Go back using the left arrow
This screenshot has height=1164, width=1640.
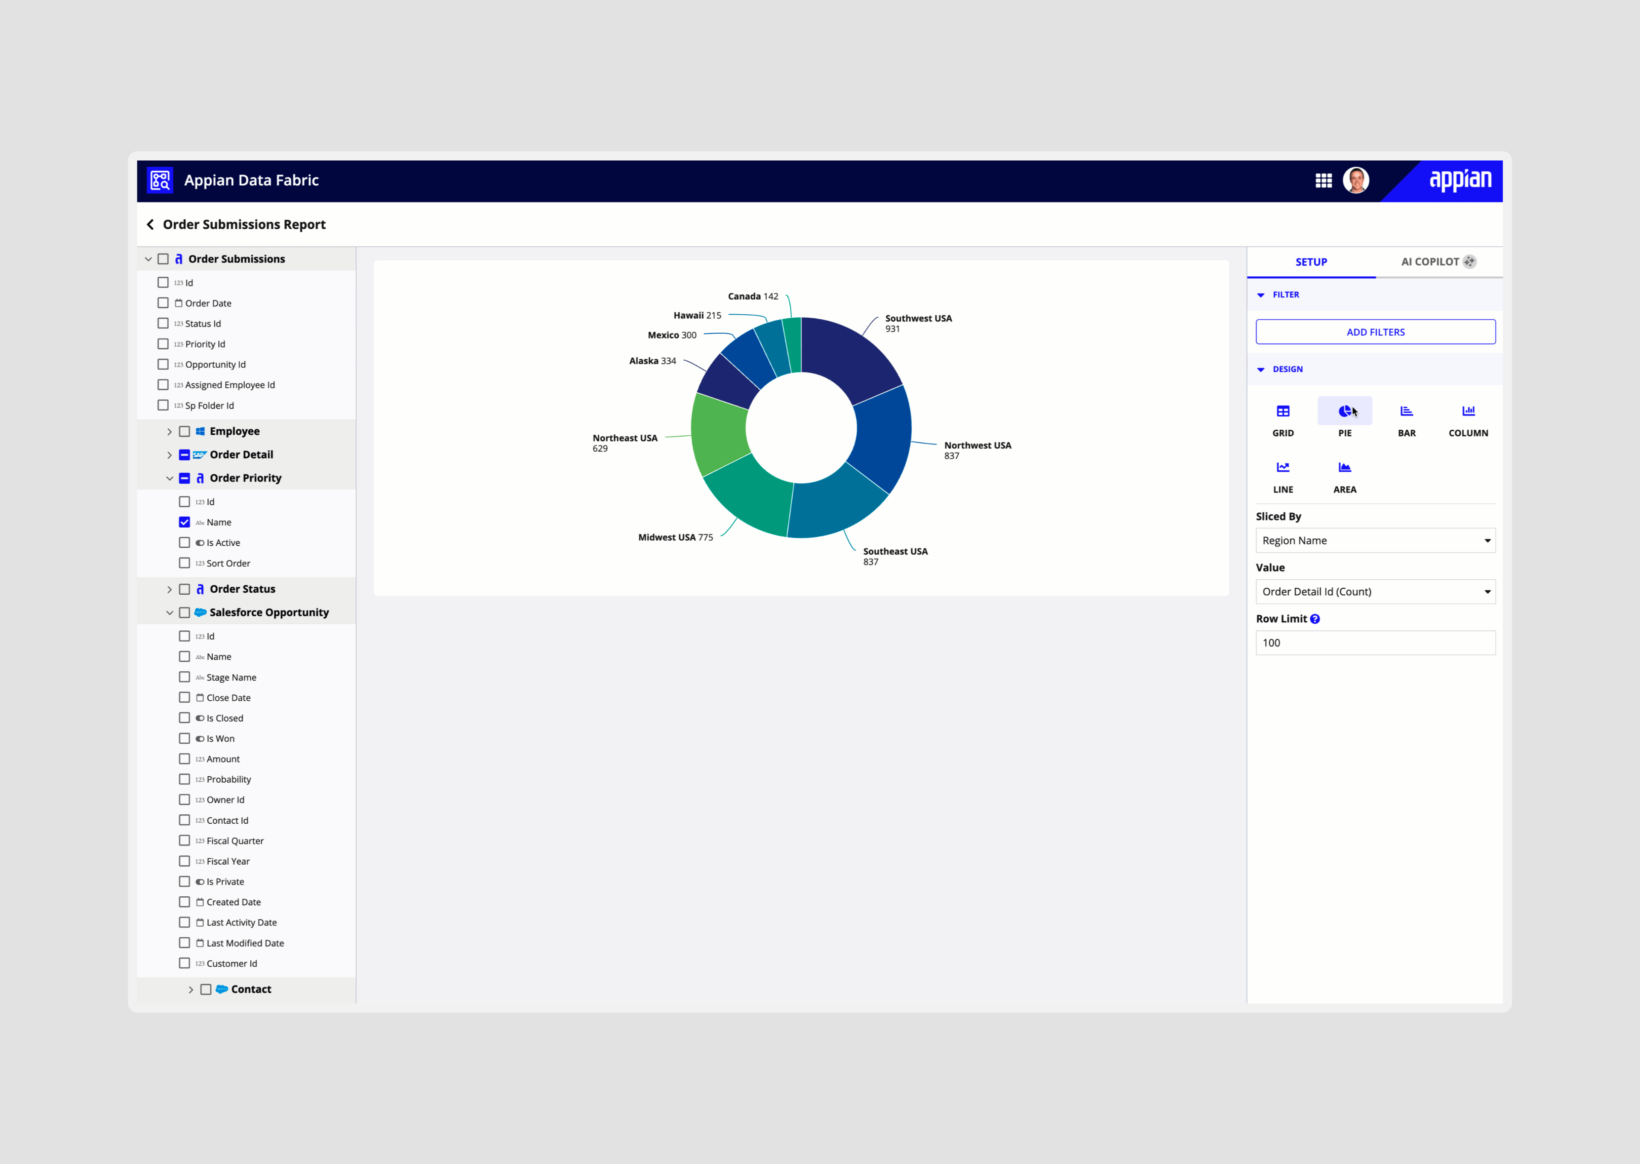tap(150, 224)
